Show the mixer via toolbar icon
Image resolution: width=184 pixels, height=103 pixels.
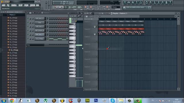(x=141, y=2)
